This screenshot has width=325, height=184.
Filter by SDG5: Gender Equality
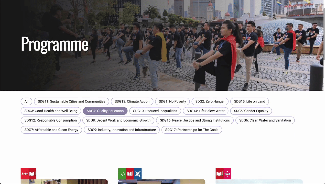[251, 111]
